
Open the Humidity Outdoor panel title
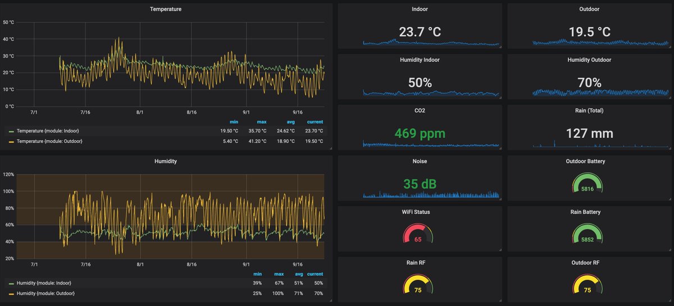(x=589, y=59)
